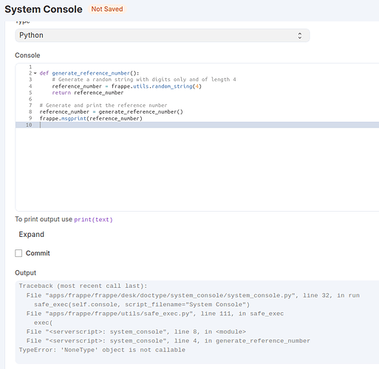The width and height of the screenshot is (379, 369).
Task: Collapse the code fold arrow on line 2
Action: click(x=35, y=73)
